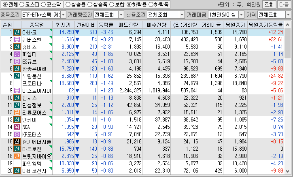Open the 신용조건 dropdown

point(182,15)
